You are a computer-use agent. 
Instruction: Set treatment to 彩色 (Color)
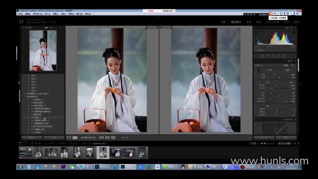tap(286, 66)
